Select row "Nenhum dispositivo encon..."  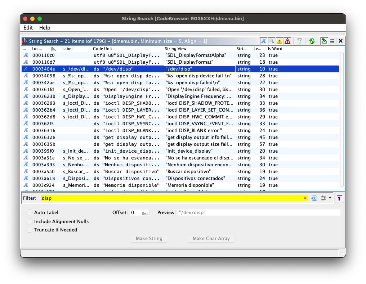[180, 165]
